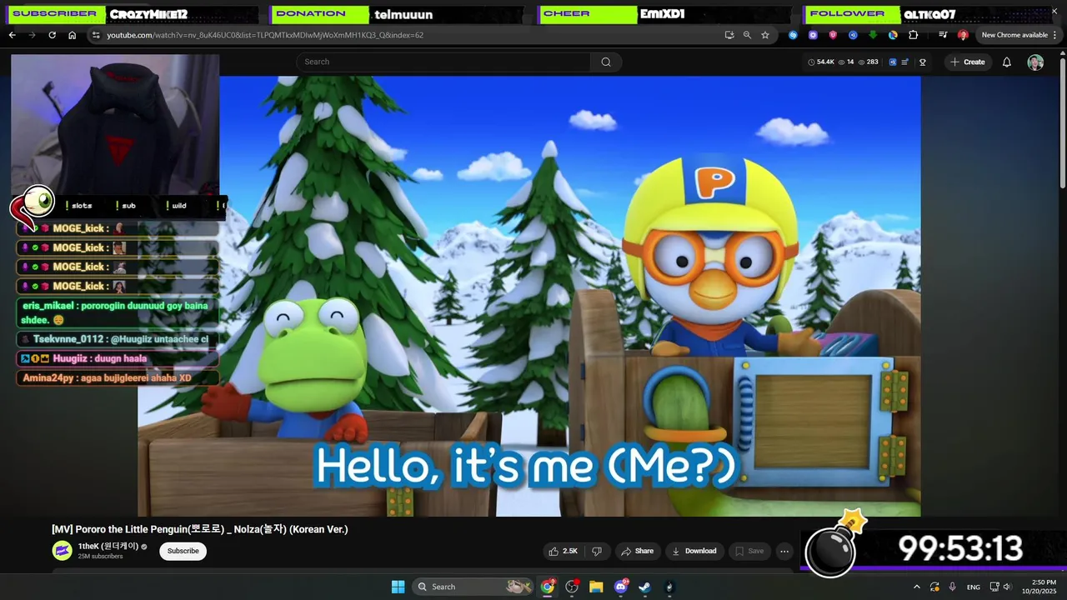Click the microphone tray icon

[x=952, y=587]
